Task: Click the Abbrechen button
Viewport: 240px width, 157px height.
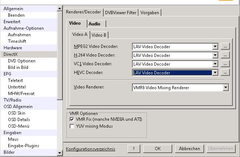Action: (189, 149)
